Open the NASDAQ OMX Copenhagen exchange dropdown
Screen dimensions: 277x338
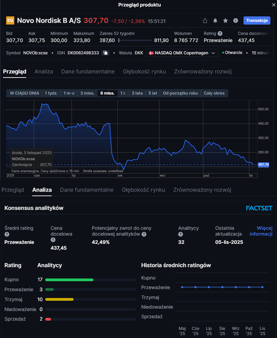coord(182,53)
